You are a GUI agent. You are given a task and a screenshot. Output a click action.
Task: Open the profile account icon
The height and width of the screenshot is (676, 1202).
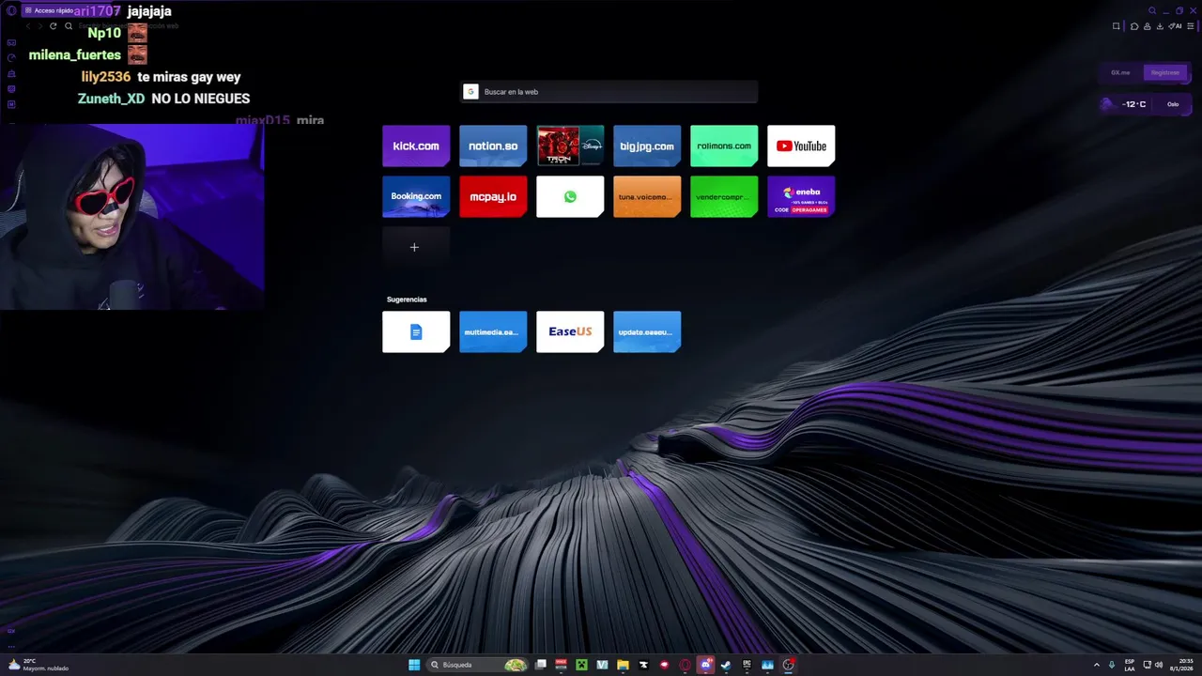tap(1147, 26)
